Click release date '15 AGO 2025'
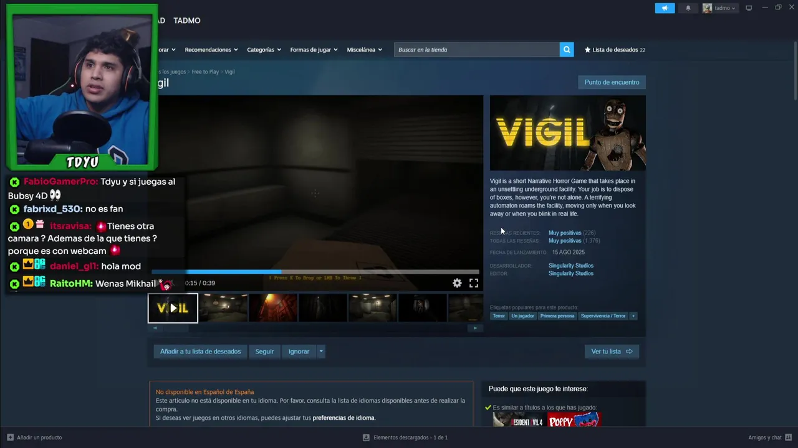Image resolution: width=798 pixels, height=448 pixels. click(x=569, y=253)
